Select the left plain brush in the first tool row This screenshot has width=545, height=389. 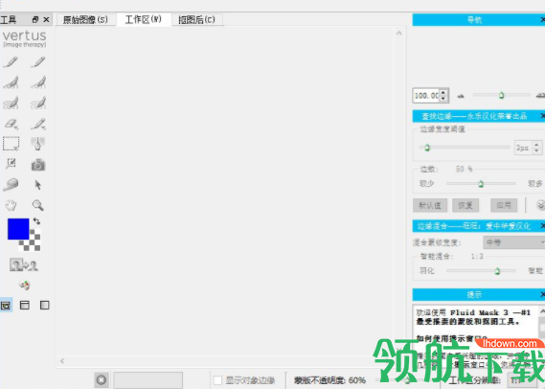(11, 62)
